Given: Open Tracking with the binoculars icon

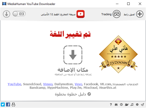Looking at the screenshot, I should click(x=117, y=14).
